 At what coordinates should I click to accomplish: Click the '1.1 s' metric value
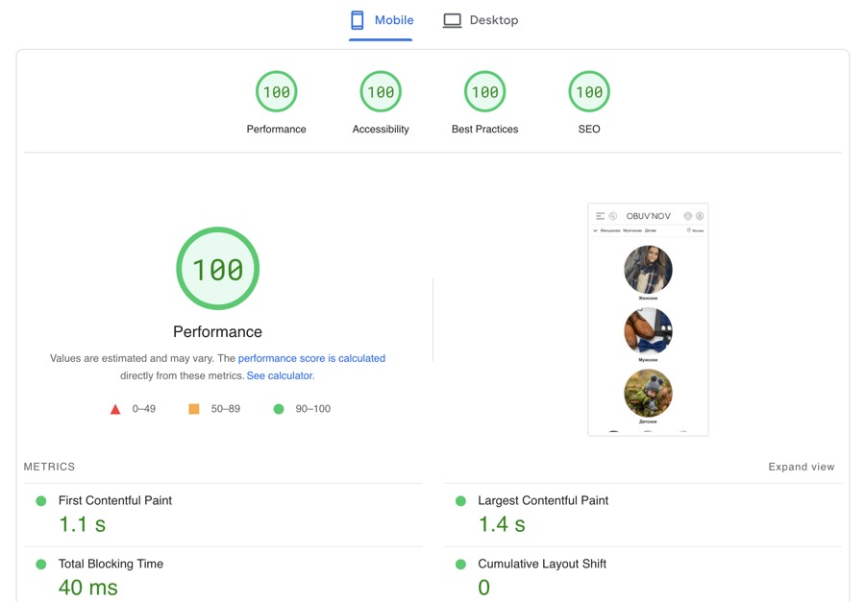[x=83, y=524]
